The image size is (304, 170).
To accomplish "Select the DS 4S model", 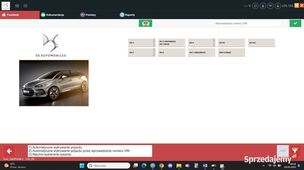I will pyautogui.click(x=231, y=43).
